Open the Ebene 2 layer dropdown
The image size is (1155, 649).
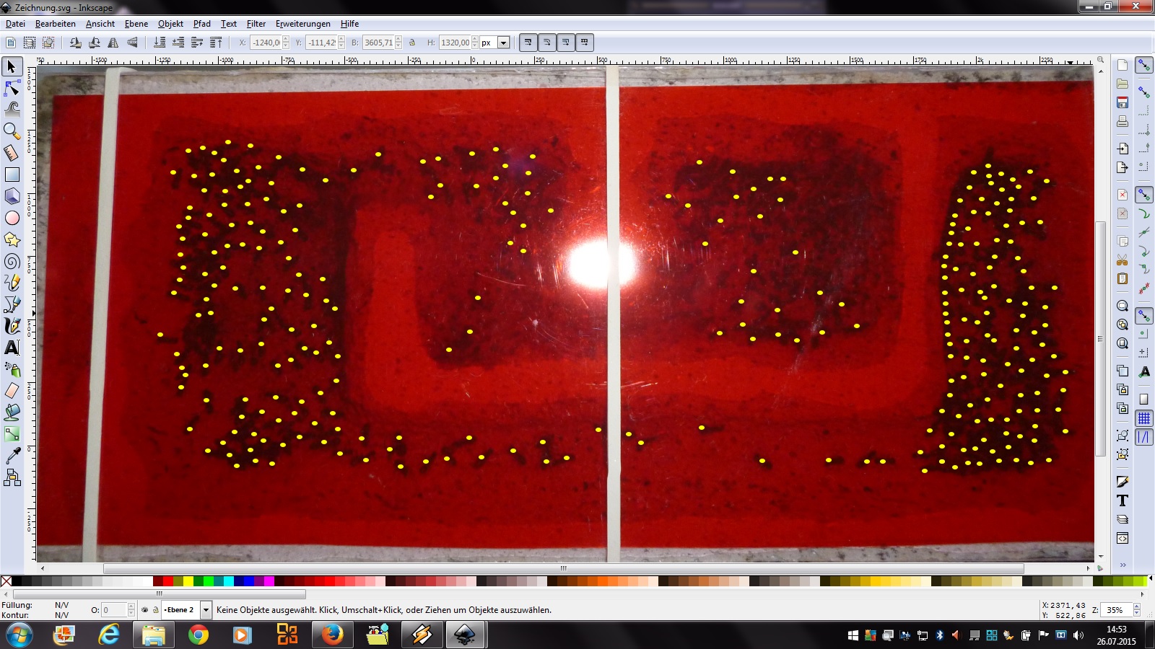point(206,610)
